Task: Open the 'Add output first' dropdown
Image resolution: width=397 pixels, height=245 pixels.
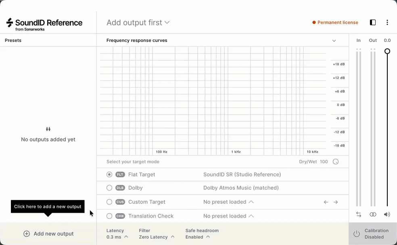Action: coord(138,23)
